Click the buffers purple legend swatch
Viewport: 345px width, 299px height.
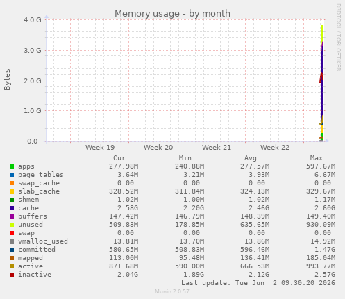tap(12, 216)
